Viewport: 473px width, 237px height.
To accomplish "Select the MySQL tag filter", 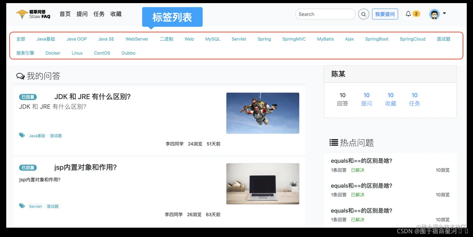I will pos(212,39).
